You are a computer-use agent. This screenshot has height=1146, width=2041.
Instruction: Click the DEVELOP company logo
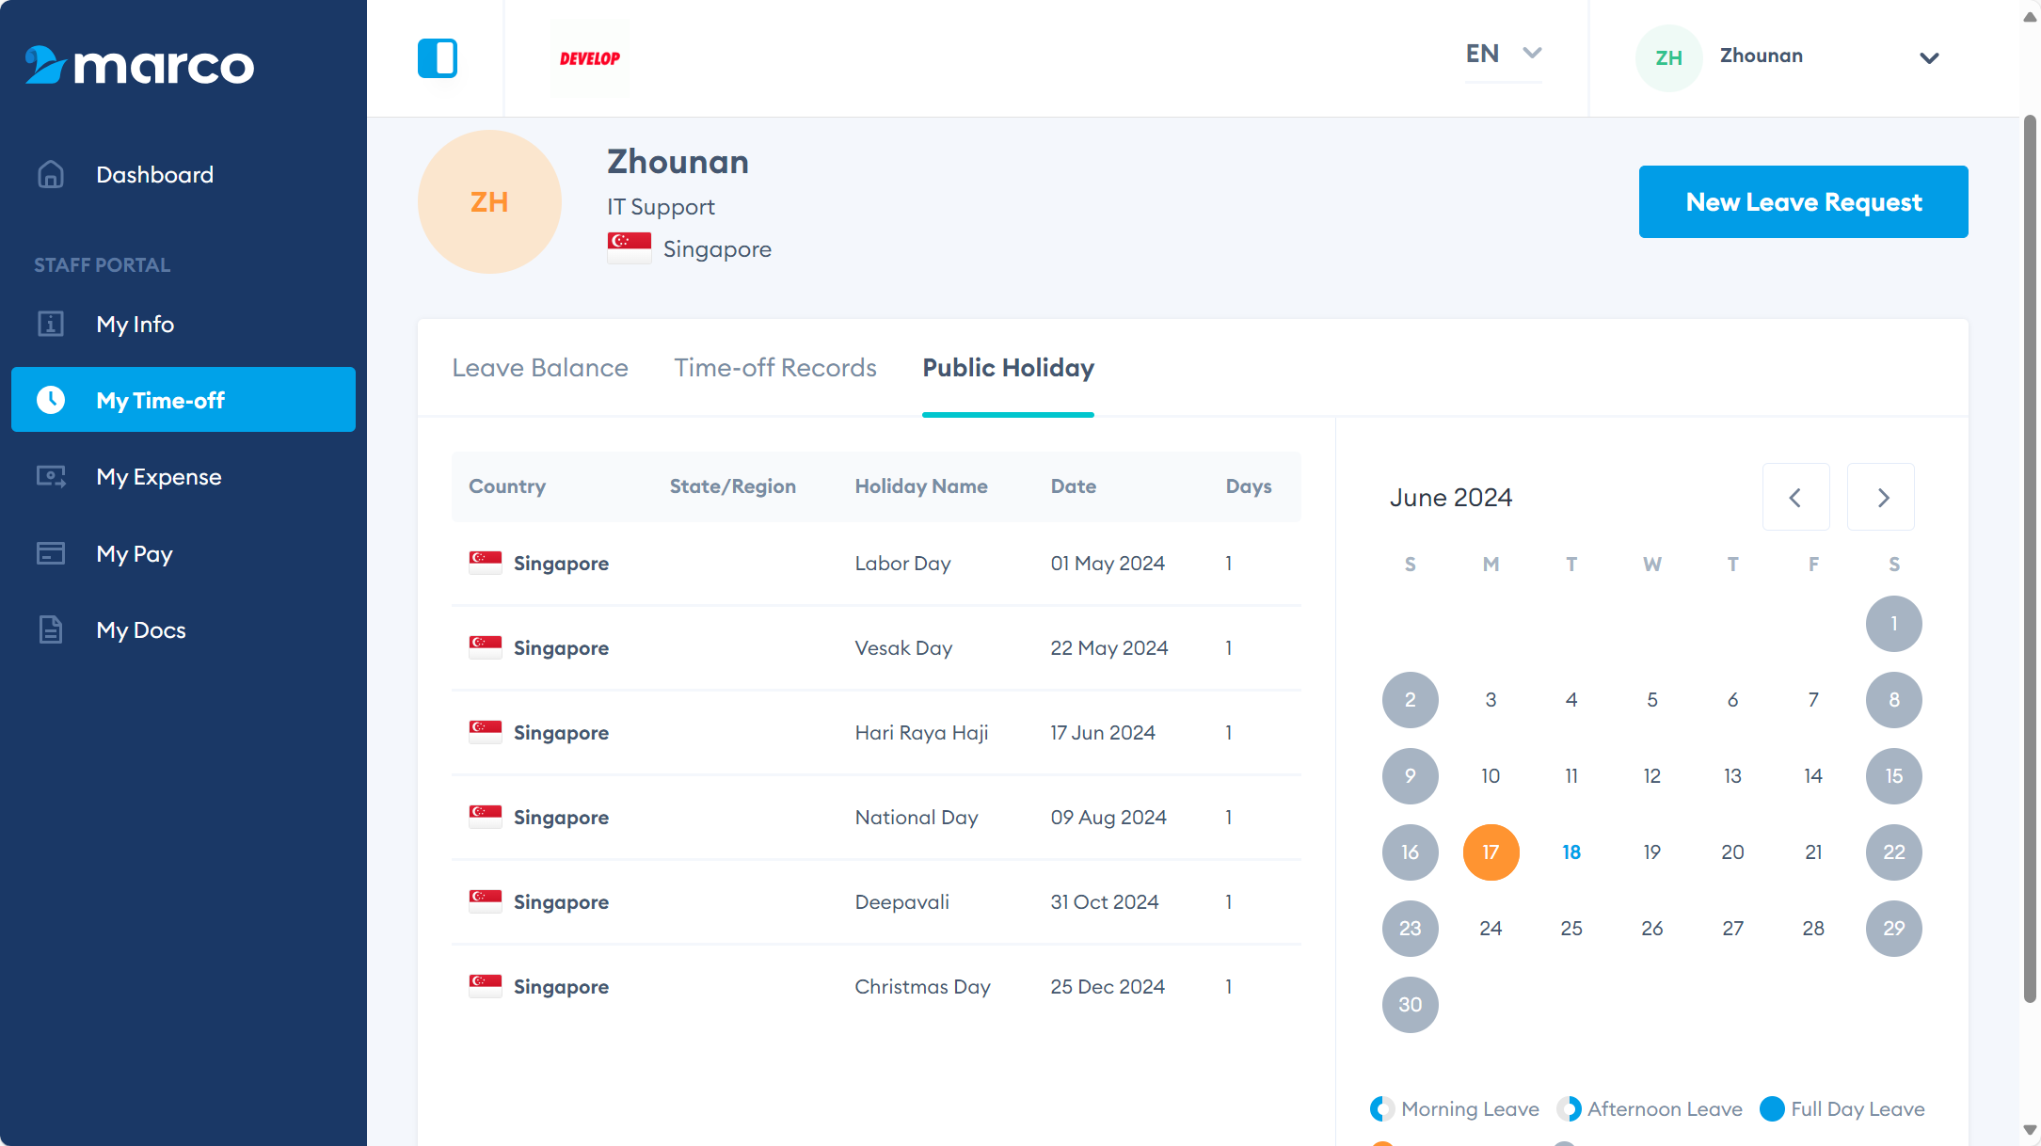[590, 58]
